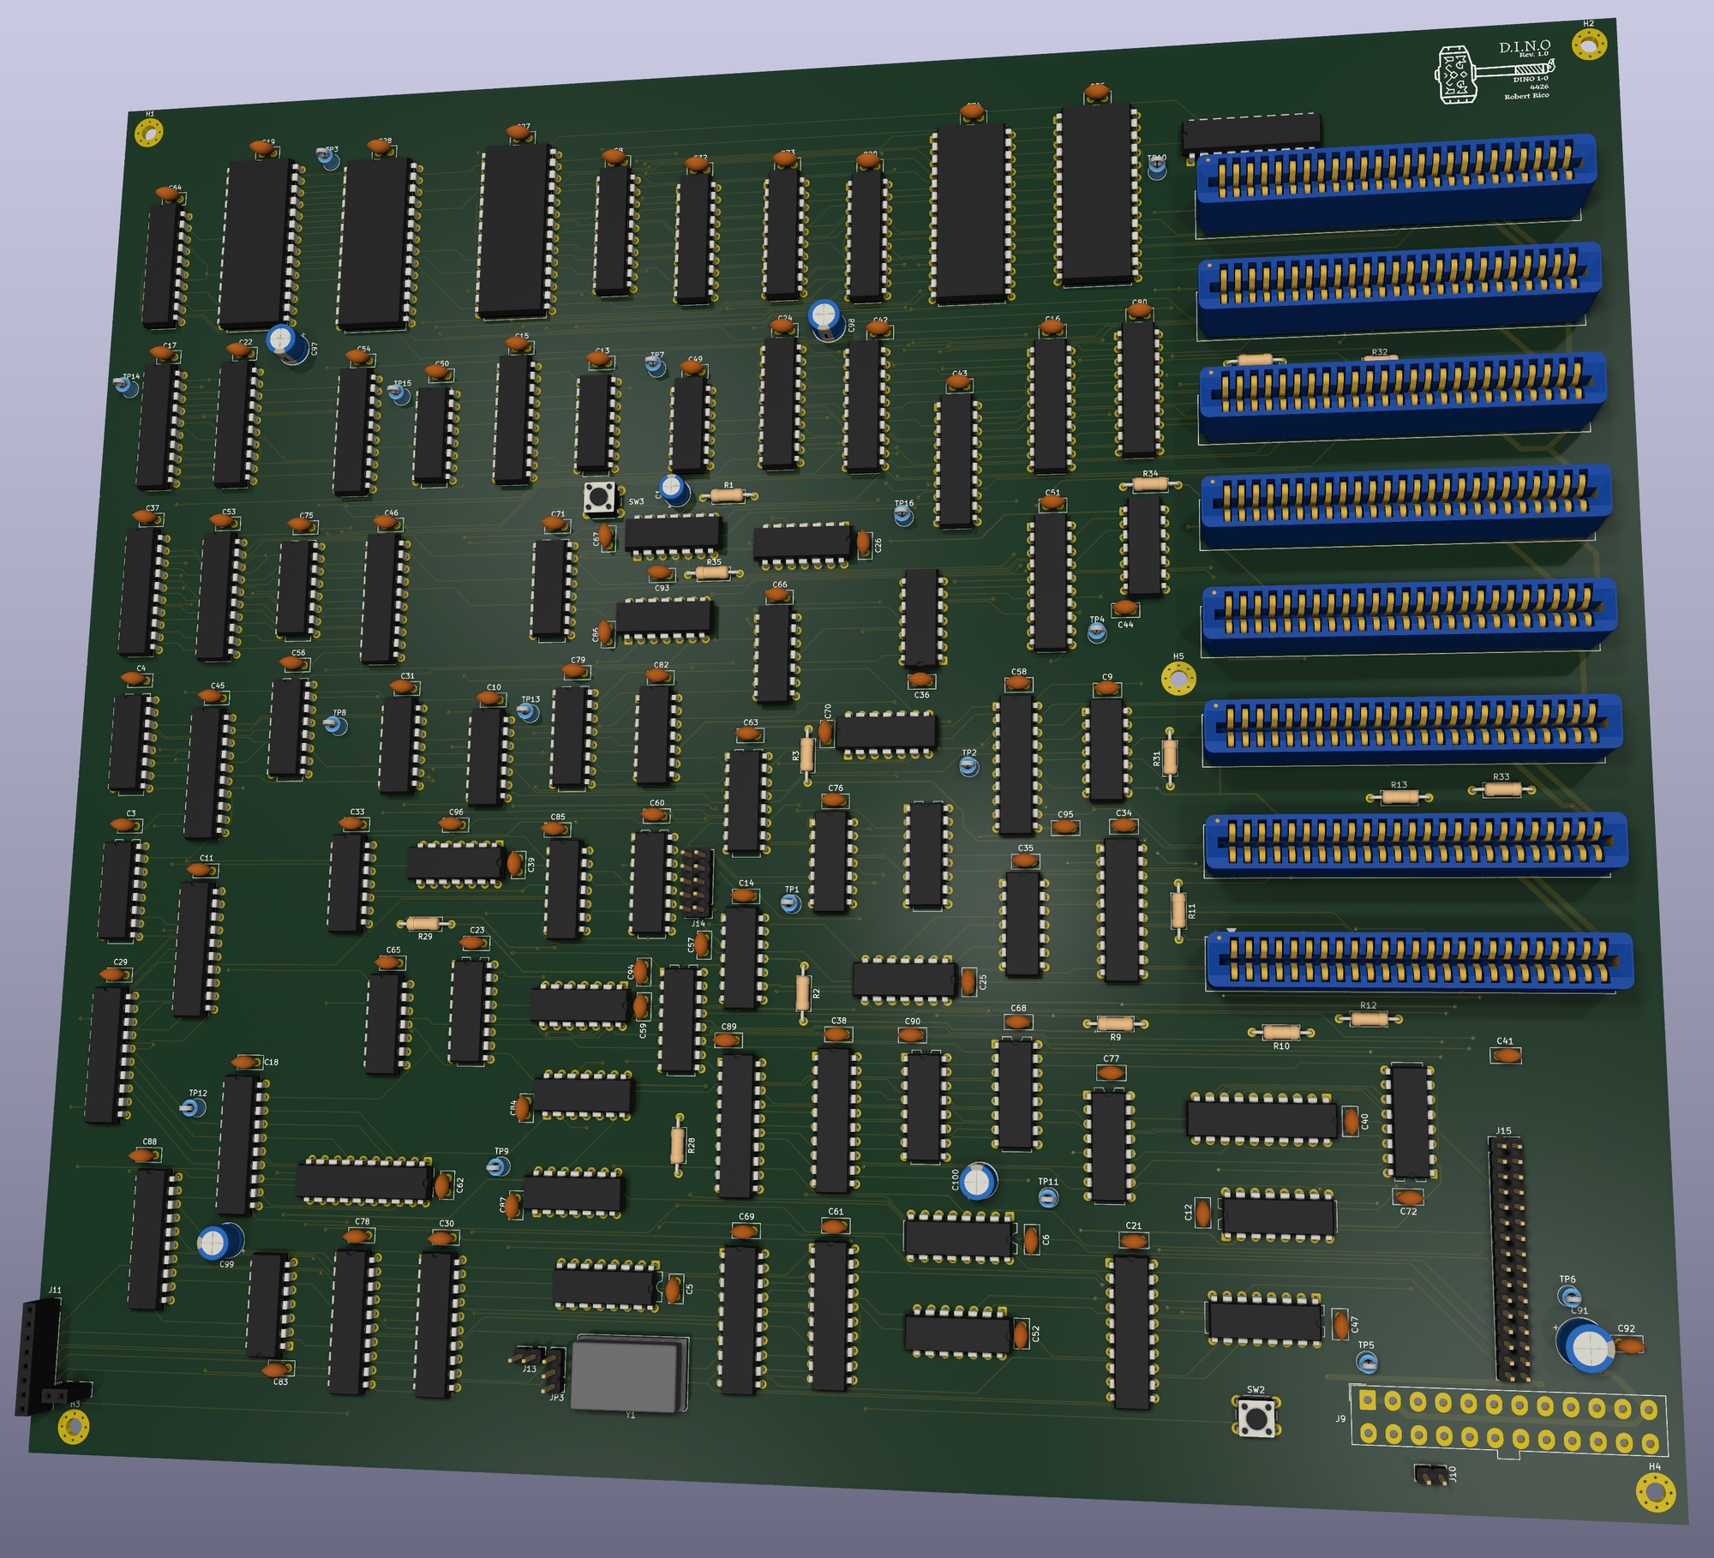Click the J14 pin header block
The image size is (1714, 1558).
point(696,882)
